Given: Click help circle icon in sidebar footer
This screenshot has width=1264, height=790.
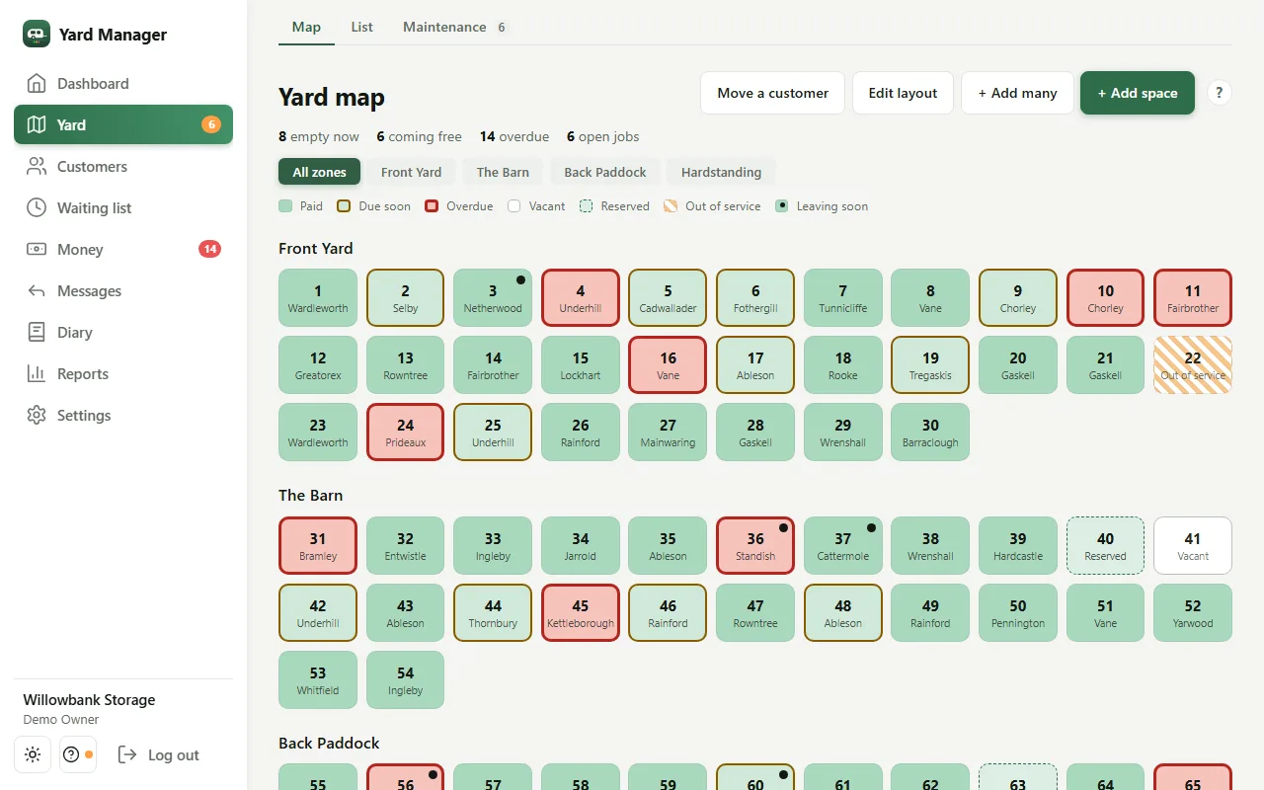Looking at the screenshot, I should 78,754.
